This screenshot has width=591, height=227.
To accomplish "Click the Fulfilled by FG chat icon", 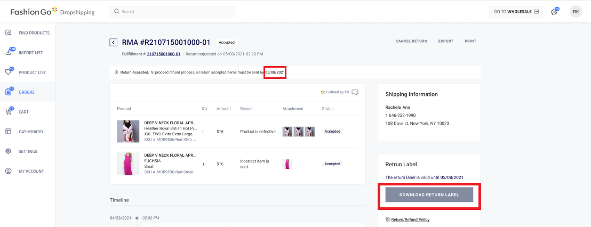I will pyautogui.click(x=355, y=92).
